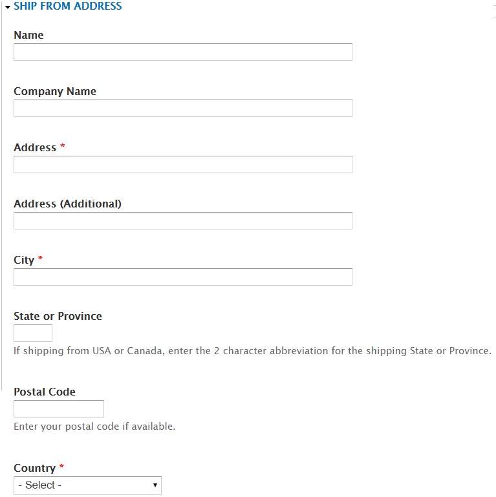Focus the Name text field
Image resolution: width=496 pixels, height=497 pixels.
(183, 52)
